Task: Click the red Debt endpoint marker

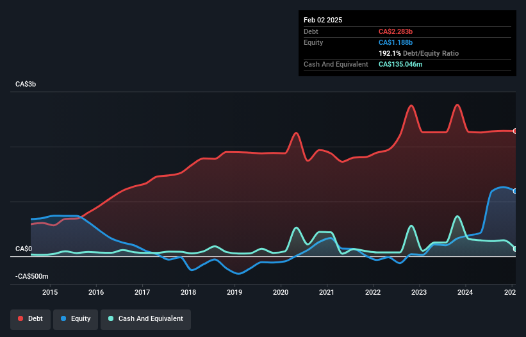Action: [515, 131]
